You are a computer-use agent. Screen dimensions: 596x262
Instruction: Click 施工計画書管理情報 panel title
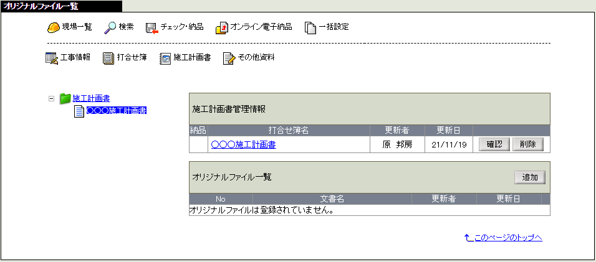pyautogui.click(x=229, y=109)
